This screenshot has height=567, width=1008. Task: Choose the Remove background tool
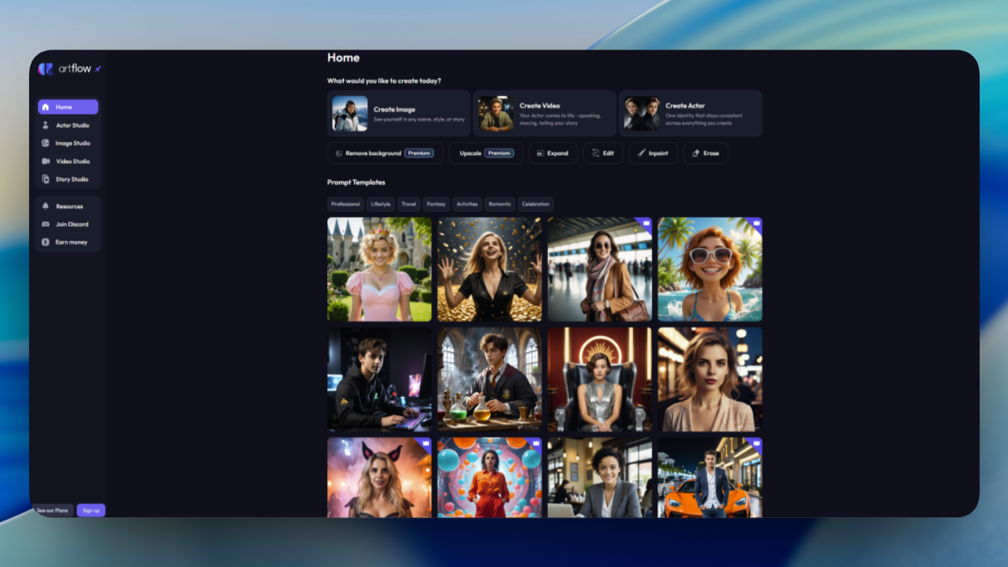385,153
